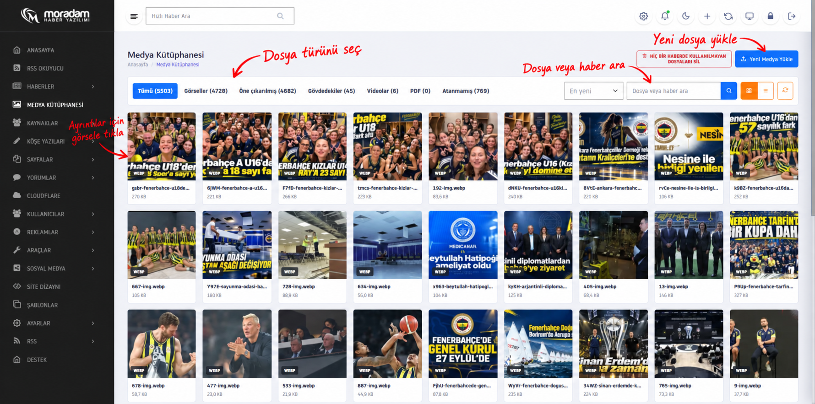Select the Tümü (5503) filter tab

coord(155,91)
